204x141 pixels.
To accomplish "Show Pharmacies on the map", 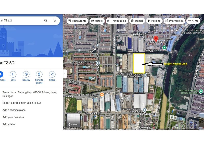I will click(x=174, y=21).
